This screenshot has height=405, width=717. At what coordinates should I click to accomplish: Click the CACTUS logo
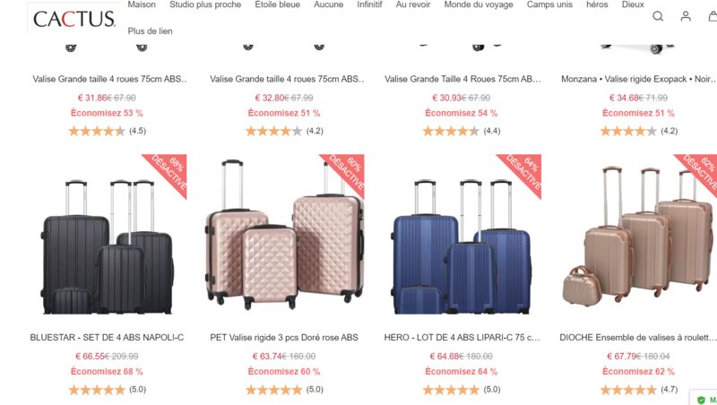pyautogui.click(x=74, y=19)
